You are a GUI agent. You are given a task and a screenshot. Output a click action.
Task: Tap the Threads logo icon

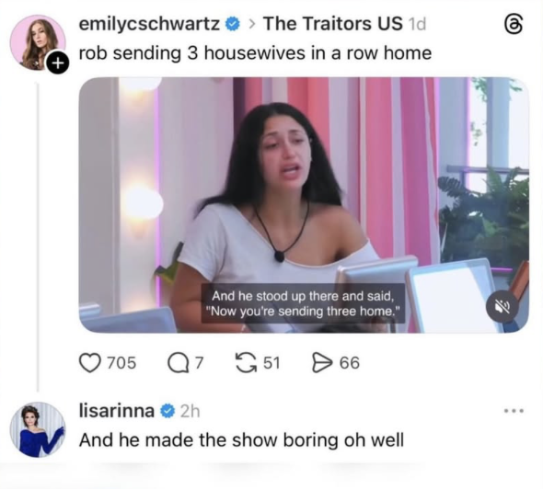pos(513,25)
